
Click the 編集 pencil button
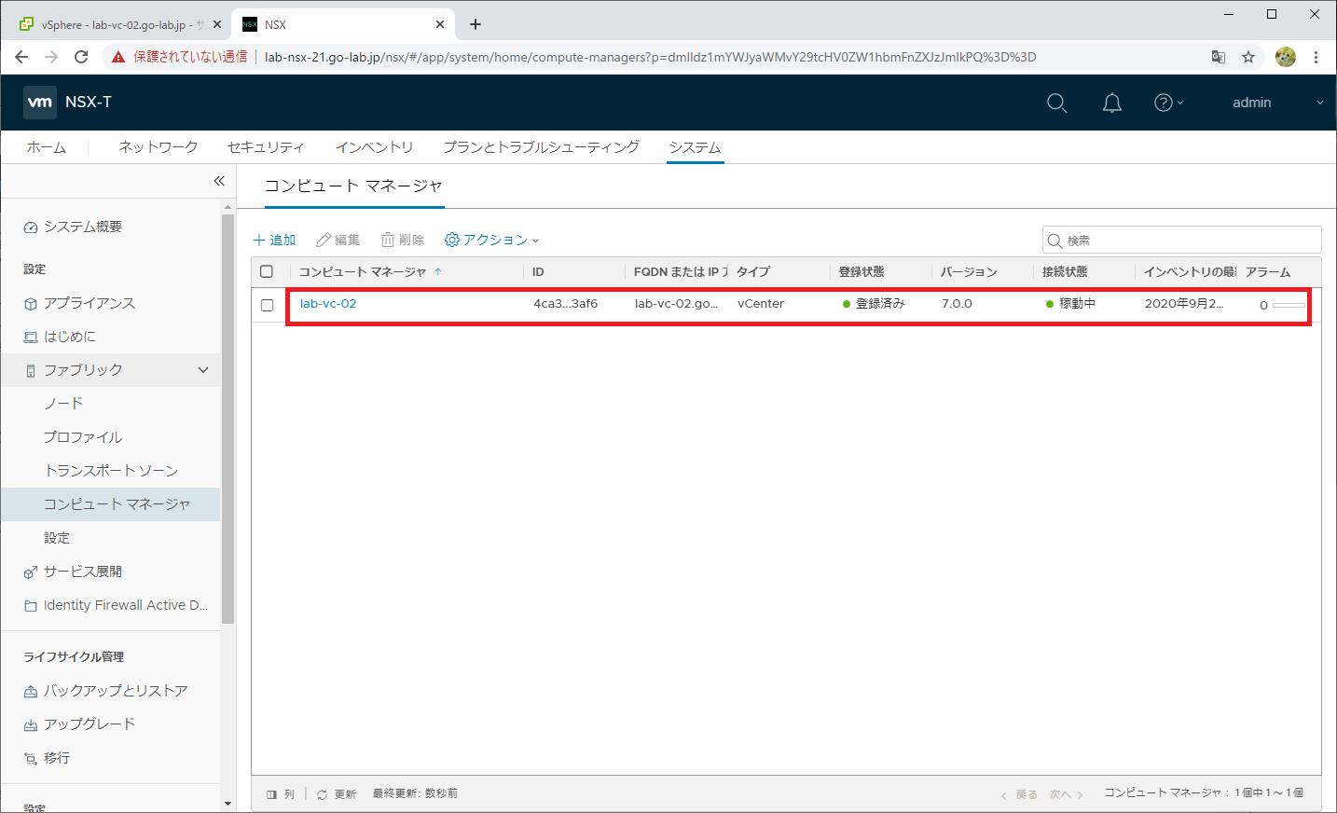(338, 240)
